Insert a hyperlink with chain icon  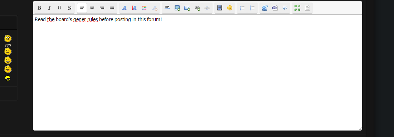click(197, 8)
